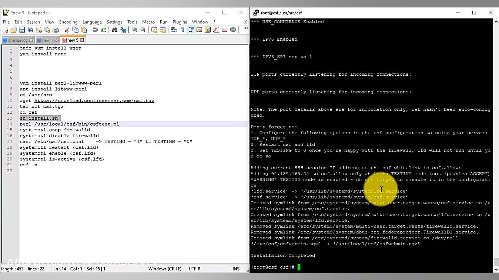
Task: Click the UTF-8 encoding status field
Action: coord(194,269)
